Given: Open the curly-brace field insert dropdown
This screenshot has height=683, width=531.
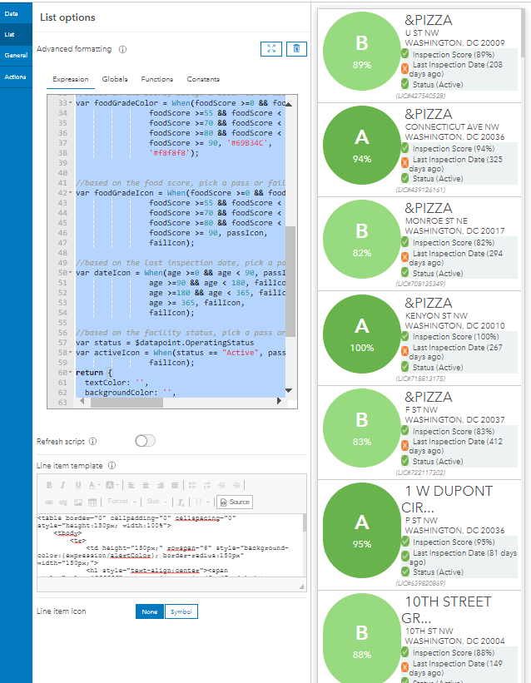Looking at the screenshot, I should (x=201, y=502).
